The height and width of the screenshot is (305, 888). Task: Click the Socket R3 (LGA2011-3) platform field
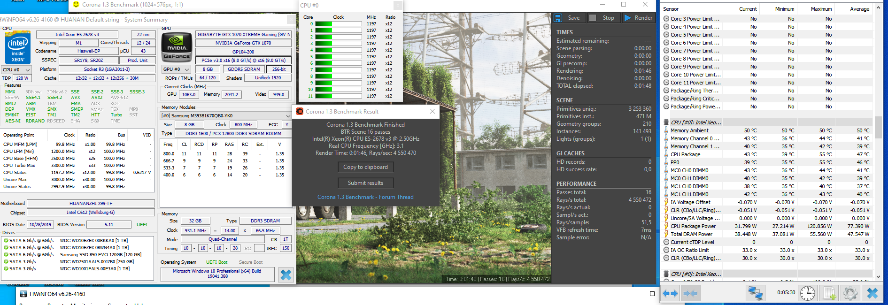point(107,69)
